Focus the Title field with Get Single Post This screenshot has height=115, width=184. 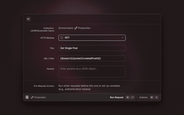tap(92, 48)
